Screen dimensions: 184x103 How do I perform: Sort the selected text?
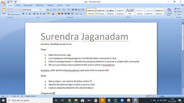pos(79,10)
